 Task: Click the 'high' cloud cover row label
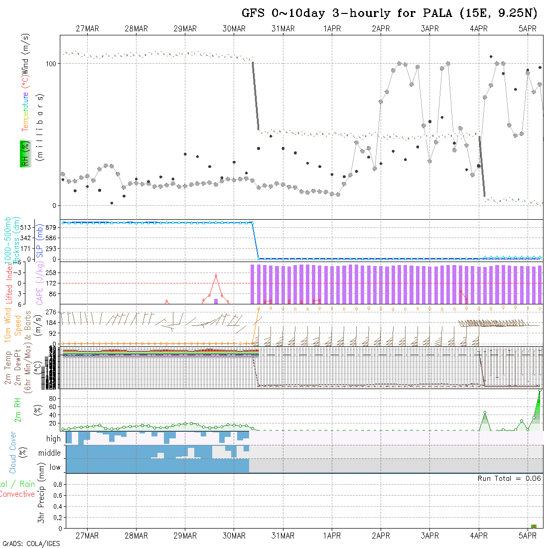pyautogui.click(x=53, y=439)
